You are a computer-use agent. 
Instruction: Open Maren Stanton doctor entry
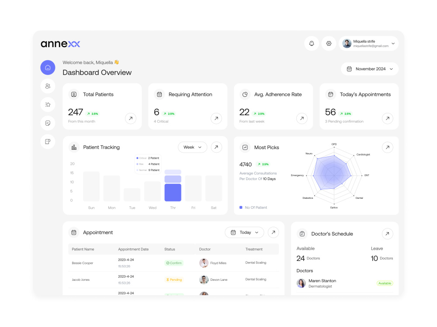coord(345,283)
